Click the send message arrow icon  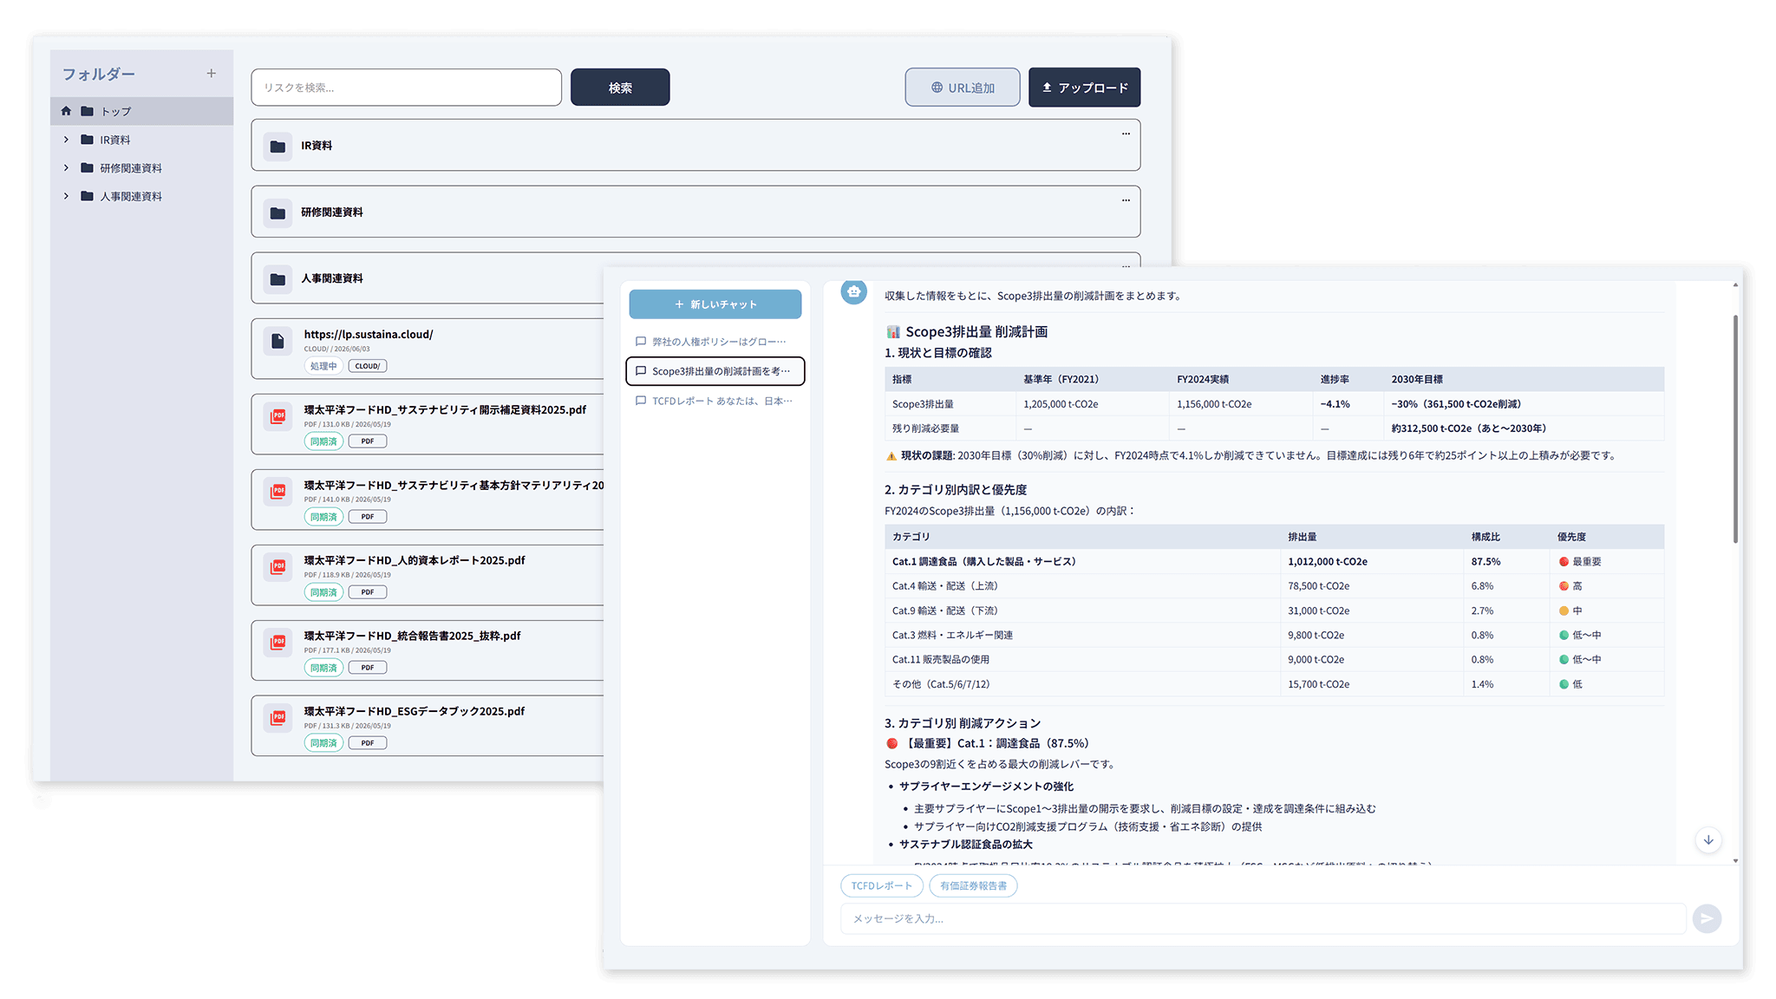point(1707,918)
